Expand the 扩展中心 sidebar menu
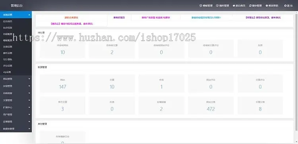The height and width of the screenshot is (144, 298). pyautogui.click(x=16, y=107)
